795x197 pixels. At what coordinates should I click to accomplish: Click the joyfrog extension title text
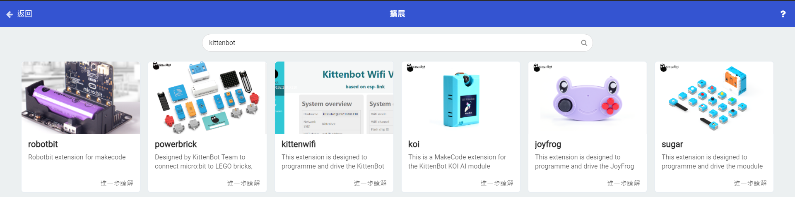click(548, 144)
